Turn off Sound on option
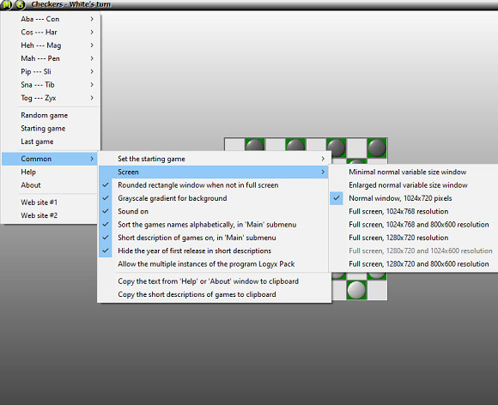The image size is (498, 405). 214,211
